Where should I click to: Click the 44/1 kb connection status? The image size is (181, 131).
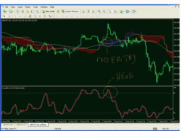click(x=165, y=129)
